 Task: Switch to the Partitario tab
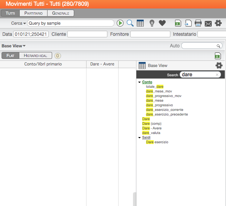coord(34,13)
